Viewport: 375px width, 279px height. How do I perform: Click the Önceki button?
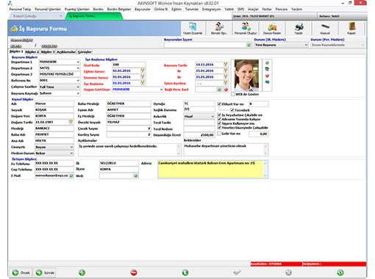click(x=21, y=272)
